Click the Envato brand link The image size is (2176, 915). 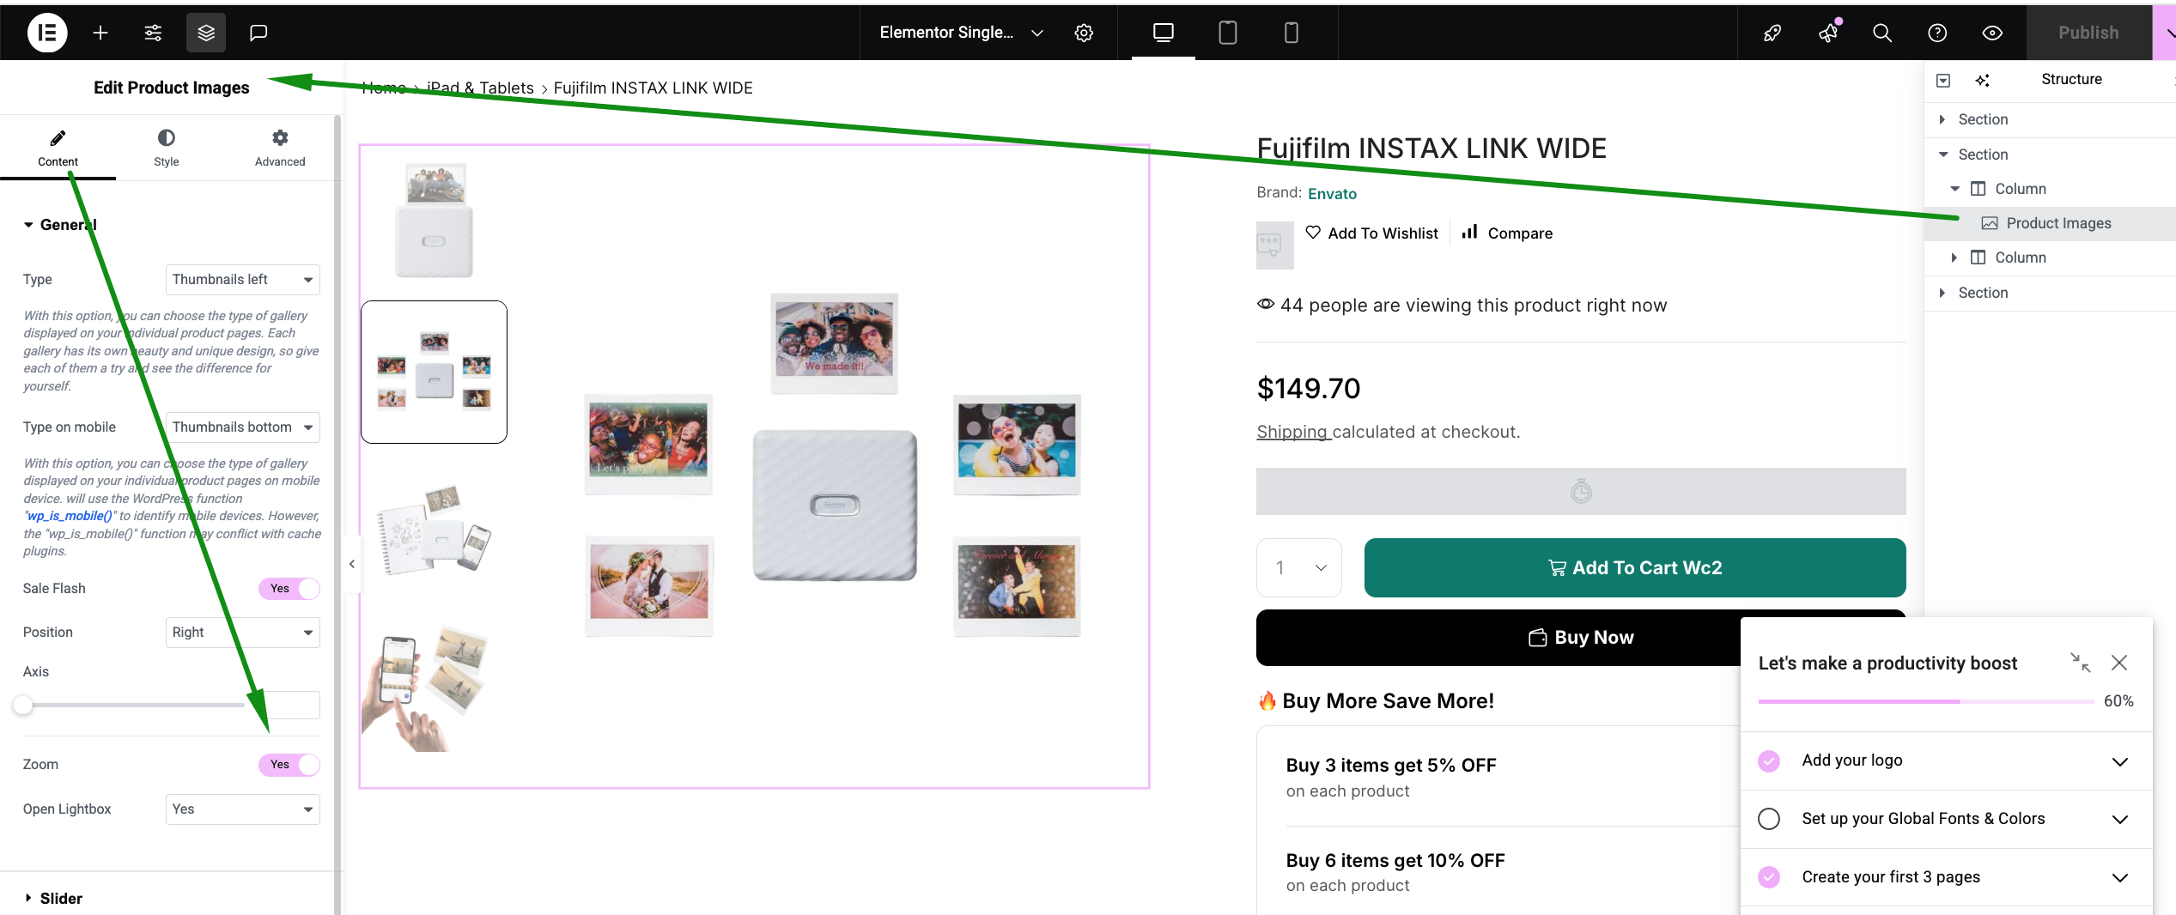point(1332,194)
